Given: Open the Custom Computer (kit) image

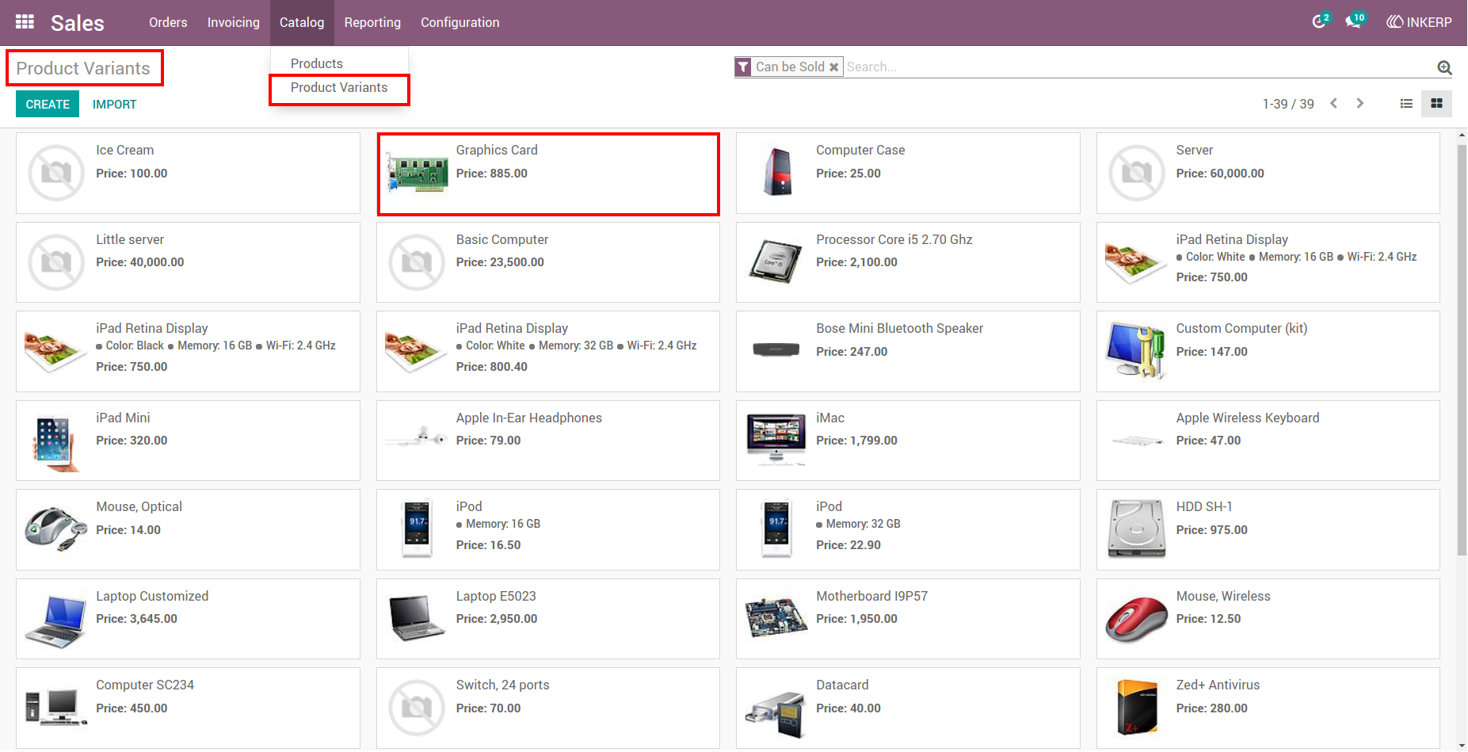Looking at the screenshot, I should point(1136,351).
